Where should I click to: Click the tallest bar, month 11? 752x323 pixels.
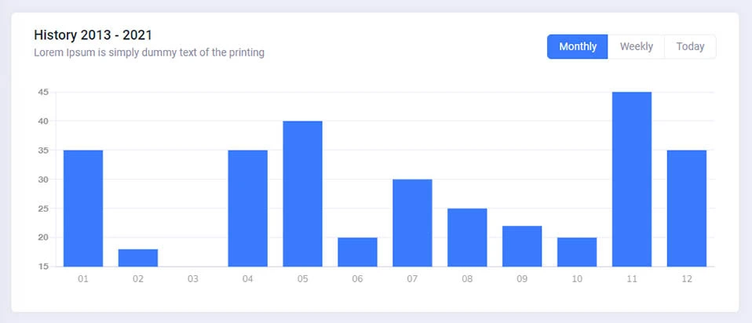tap(632, 179)
